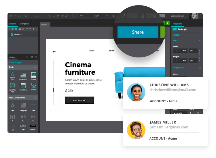The width and height of the screenshot is (216, 158).
Task: Collapse the Size properties section
Action: pos(200,41)
